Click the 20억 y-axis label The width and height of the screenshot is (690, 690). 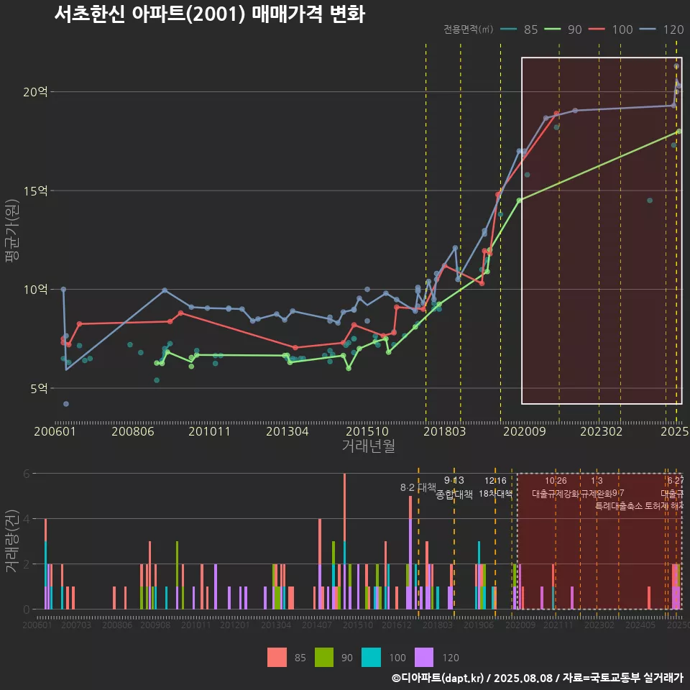35,92
